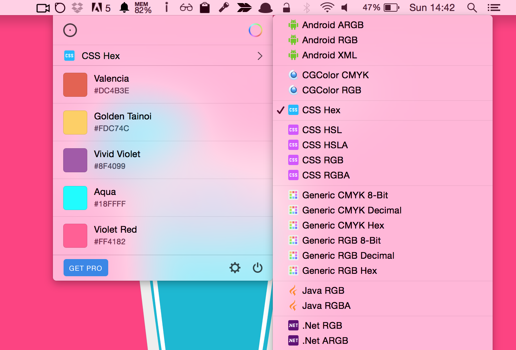This screenshot has height=350, width=516.
Task: Open the clipboard menu bar icon
Action: point(205,8)
